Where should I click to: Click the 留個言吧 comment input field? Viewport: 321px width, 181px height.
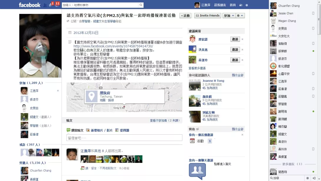[124, 138]
